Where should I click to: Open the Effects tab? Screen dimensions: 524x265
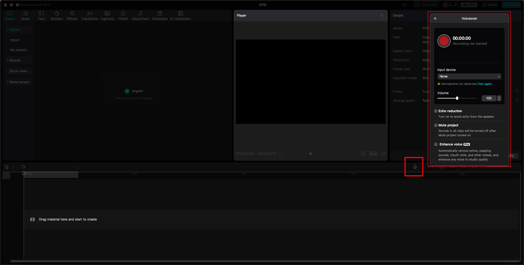coord(72,16)
